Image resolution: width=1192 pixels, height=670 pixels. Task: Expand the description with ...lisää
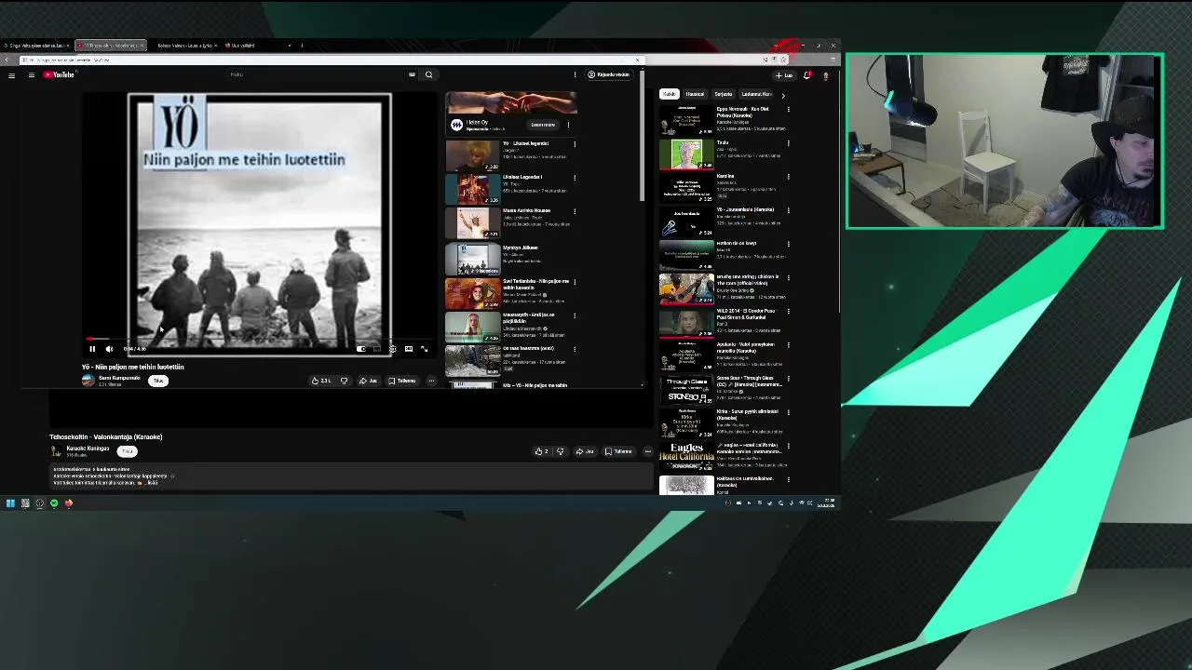click(x=152, y=483)
